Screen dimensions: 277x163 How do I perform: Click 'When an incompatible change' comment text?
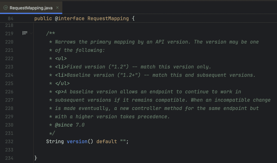click(231, 100)
